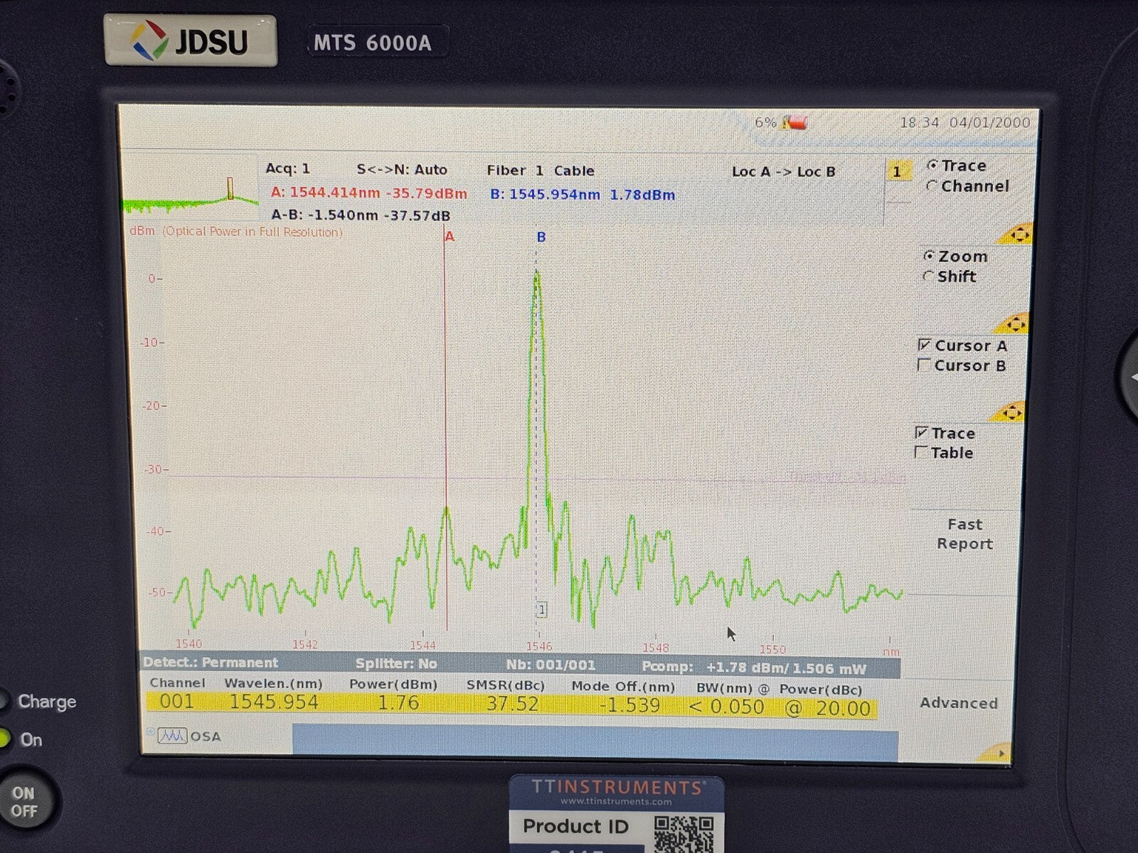
Task: Open the Advanced settings menu
Action: pyautogui.click(x=959, y=703)
